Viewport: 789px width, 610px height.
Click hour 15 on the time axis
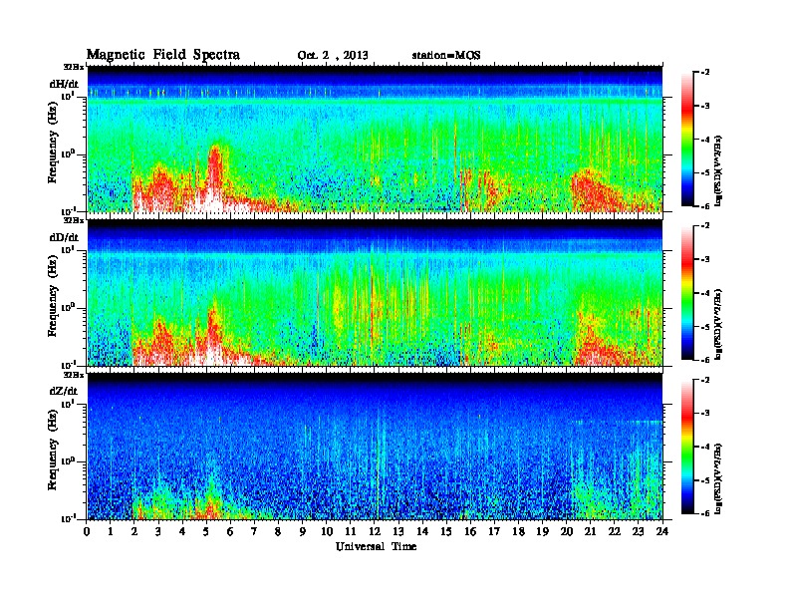pyautogui.click(x=446, y=532)
